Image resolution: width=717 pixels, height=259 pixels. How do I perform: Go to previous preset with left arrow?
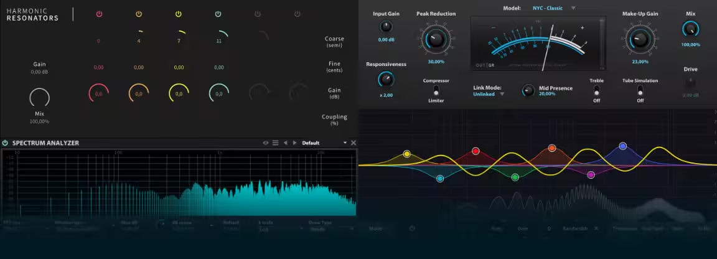(285, 143)
